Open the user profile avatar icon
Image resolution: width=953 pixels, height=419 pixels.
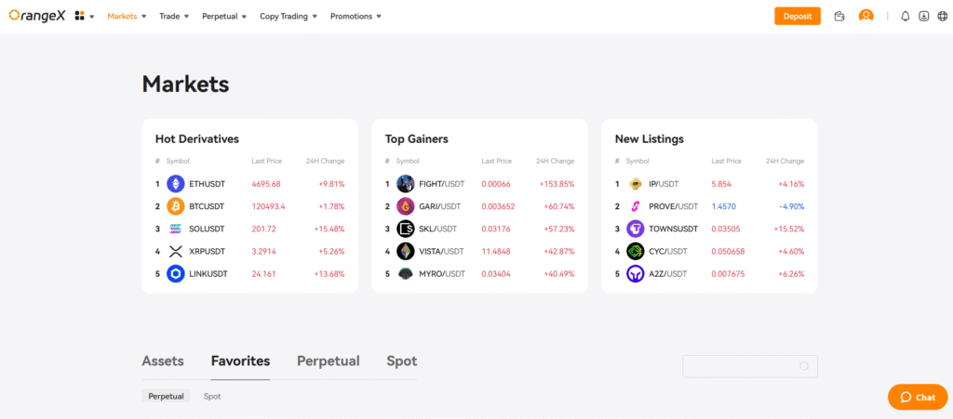click(866, 16)
